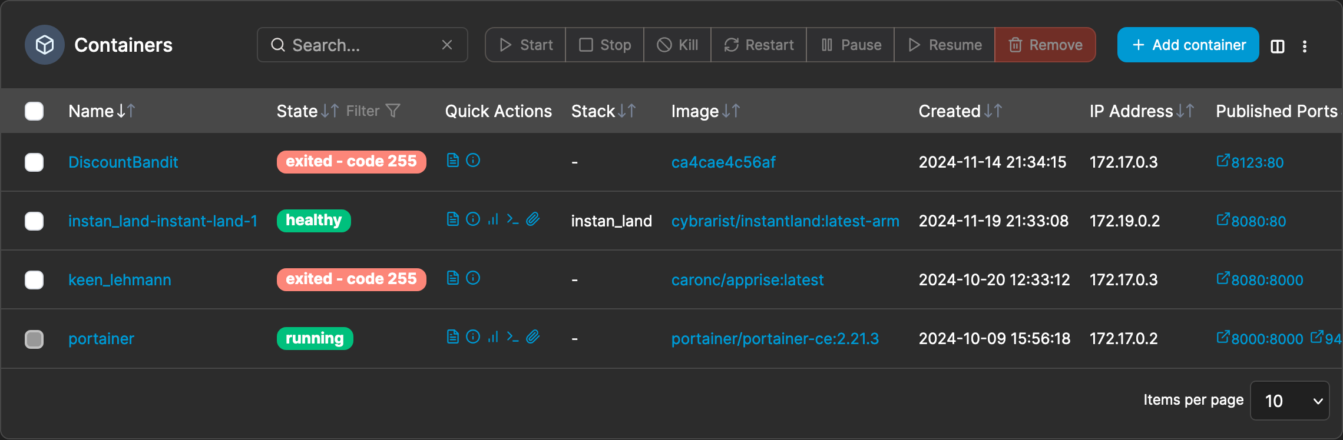Open inspect icon for portainer container
Viewport: 1343px width, 440px height.
point(473,336)
